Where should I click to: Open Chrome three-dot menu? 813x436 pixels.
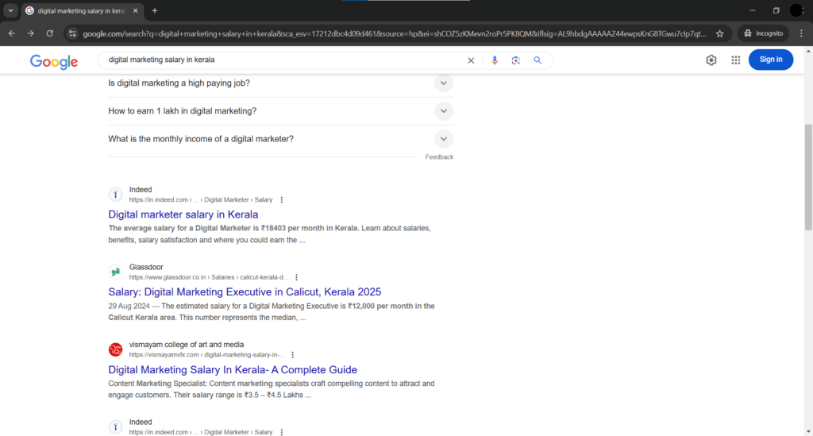pyautogui.click(x=801, y=33)
